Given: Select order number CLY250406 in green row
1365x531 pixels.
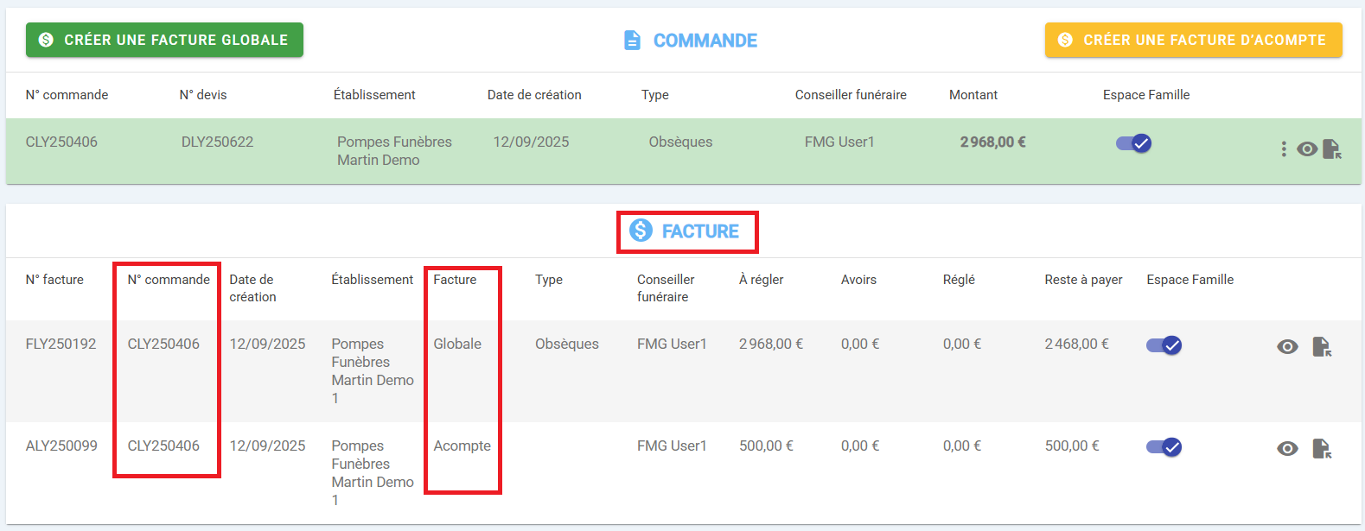Looking at the screenshot, I should click(x=61, y=142).
